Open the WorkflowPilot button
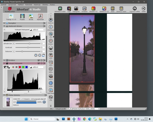 tap(10, 9)
